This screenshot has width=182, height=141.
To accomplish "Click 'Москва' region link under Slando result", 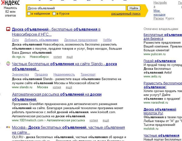I will click(42, 87).
